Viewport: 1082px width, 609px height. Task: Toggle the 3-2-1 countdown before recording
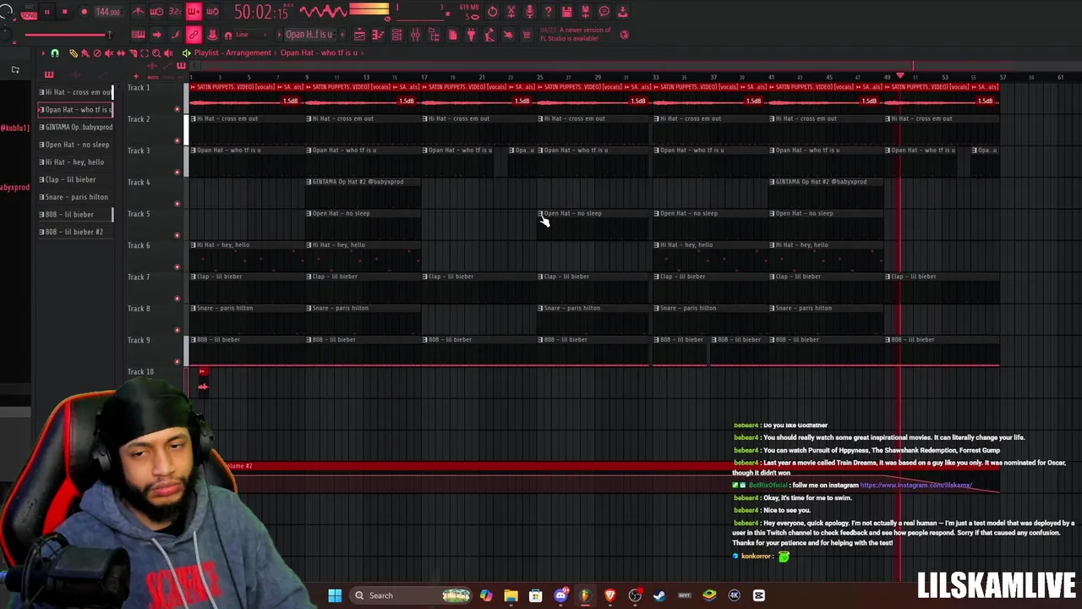(175, 12)
